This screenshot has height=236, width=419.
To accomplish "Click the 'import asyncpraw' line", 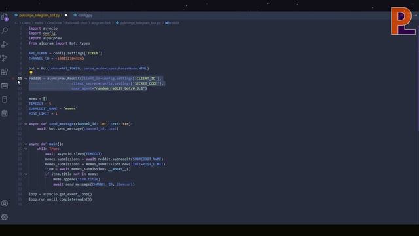I will tap(45, 38).
